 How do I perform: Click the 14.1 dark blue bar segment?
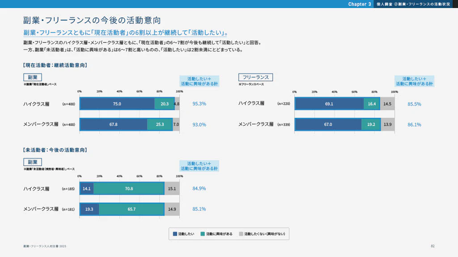point(86,189)
